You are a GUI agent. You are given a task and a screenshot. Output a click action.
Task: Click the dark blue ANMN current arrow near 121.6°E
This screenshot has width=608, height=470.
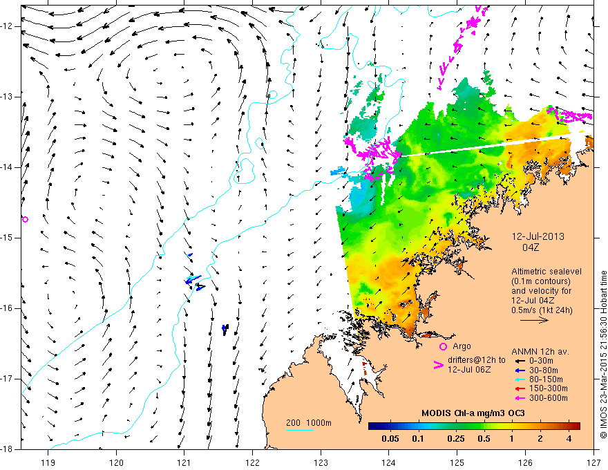(225, 330)
